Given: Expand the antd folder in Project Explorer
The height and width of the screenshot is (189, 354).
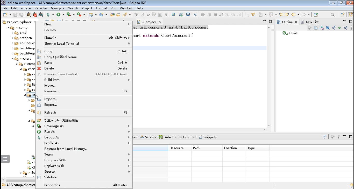Looking at the screenshot, I should pos(13,33).
